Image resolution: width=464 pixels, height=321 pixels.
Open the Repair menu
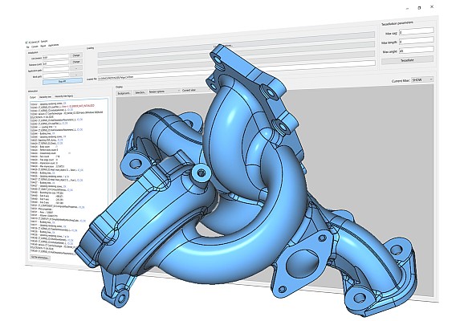click(43, 46)
